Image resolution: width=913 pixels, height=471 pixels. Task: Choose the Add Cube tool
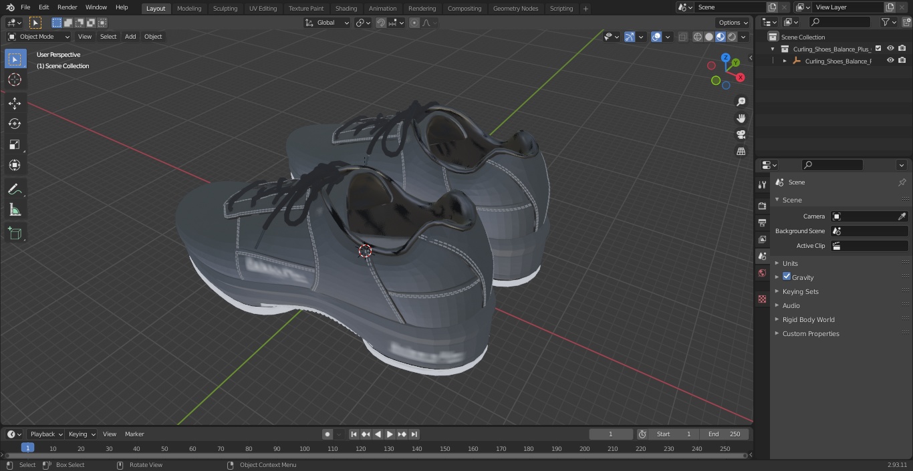point(15,233)
